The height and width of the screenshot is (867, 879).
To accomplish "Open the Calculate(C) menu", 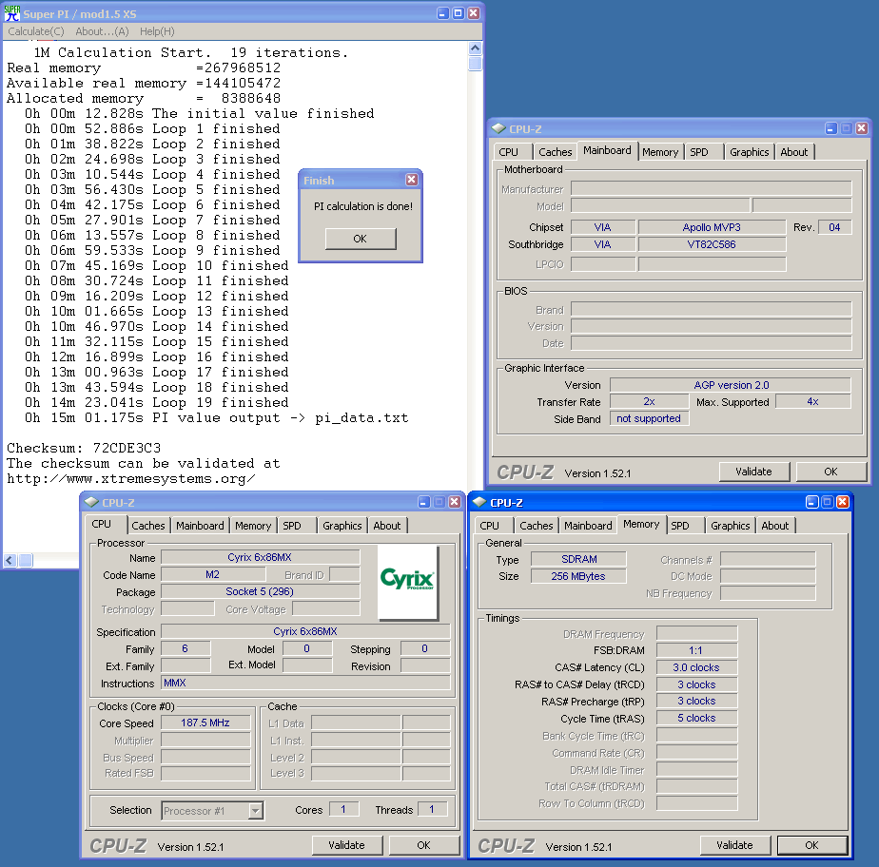I will point(36,31).
